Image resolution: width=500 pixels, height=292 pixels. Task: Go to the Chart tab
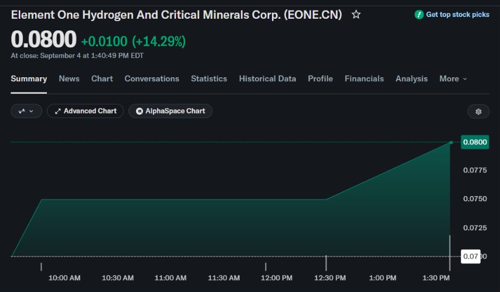point(102,78)
